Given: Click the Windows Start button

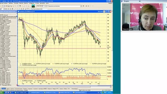Looking at the screenshot, I should coord(2,92).
